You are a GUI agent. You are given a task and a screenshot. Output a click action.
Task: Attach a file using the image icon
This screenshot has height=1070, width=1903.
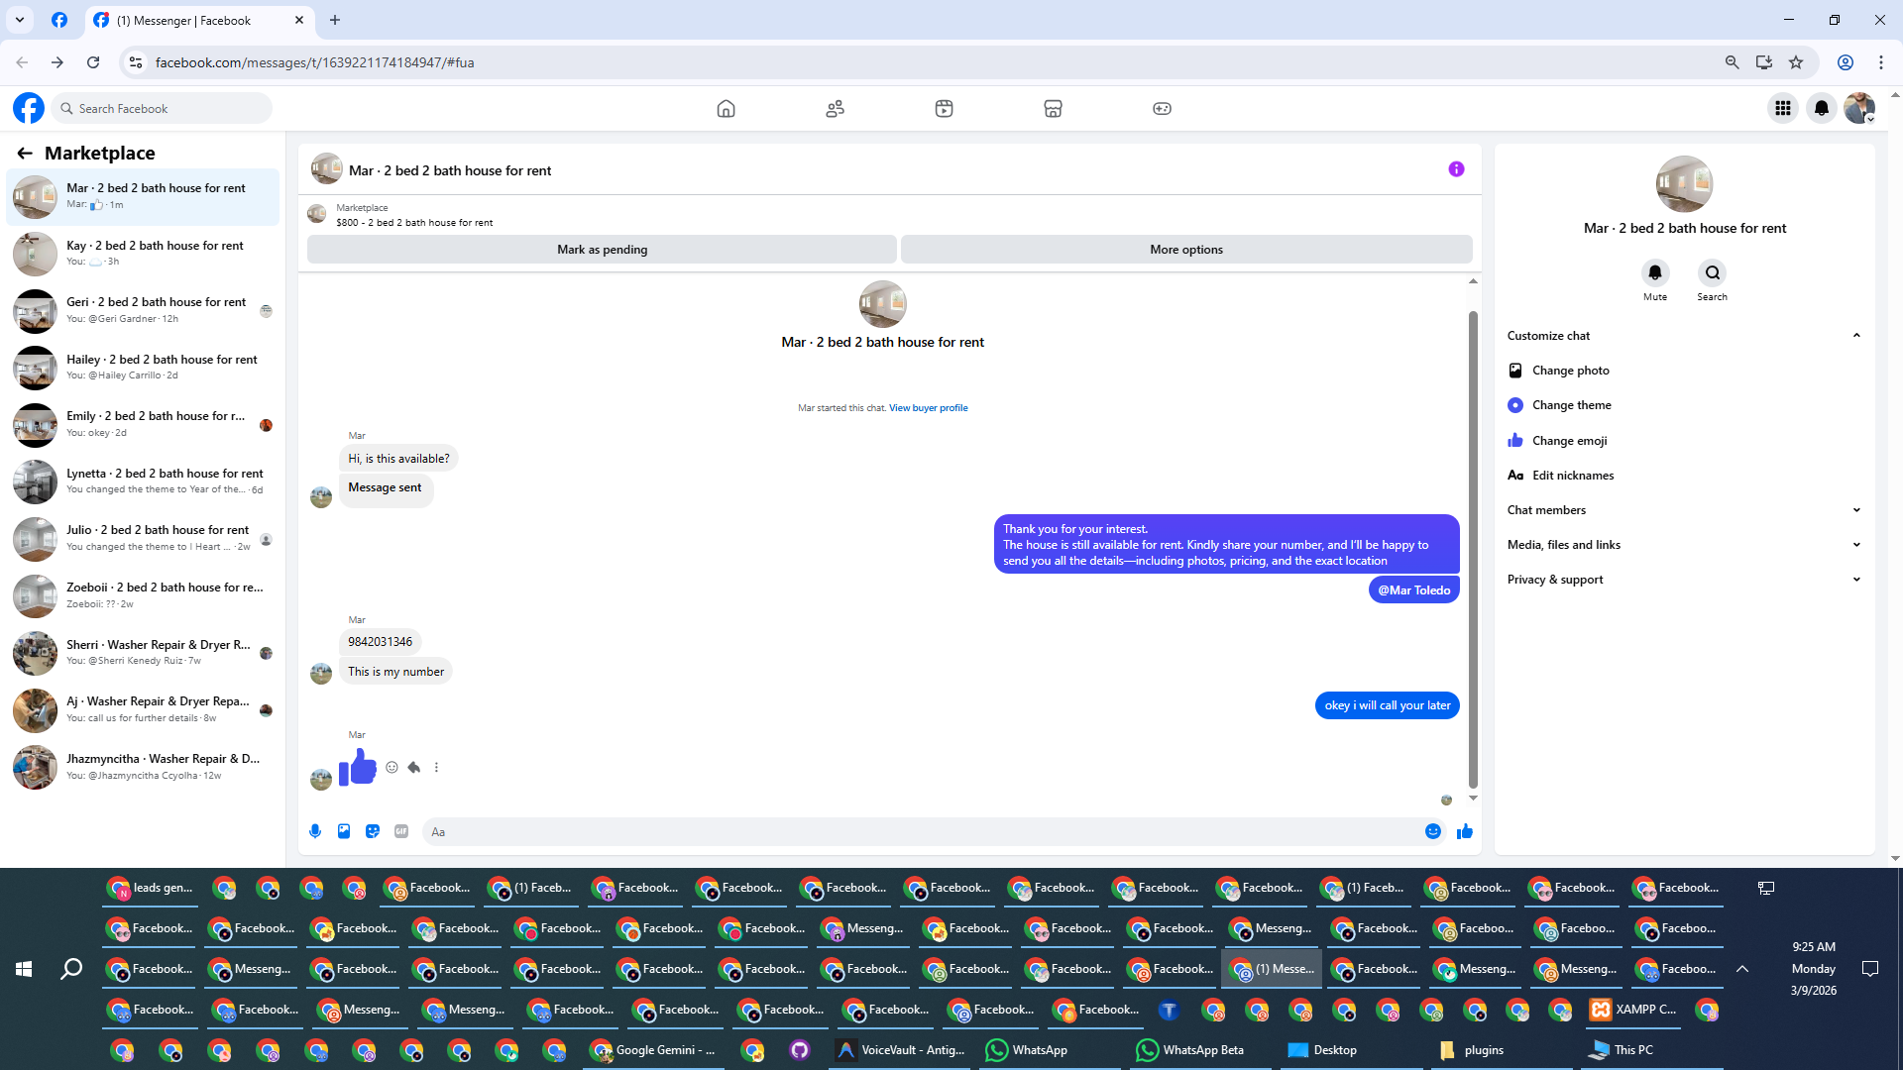coord(344,831)
